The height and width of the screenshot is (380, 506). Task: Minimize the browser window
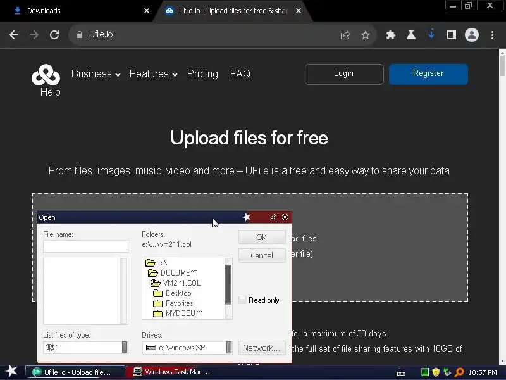[453, 6]
